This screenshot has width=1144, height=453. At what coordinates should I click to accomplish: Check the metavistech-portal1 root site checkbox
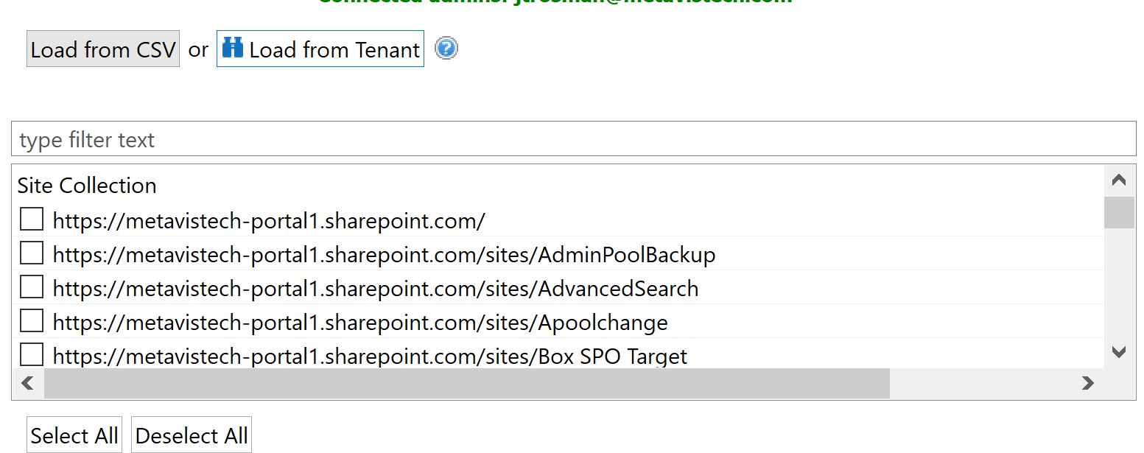click(32, 220)
